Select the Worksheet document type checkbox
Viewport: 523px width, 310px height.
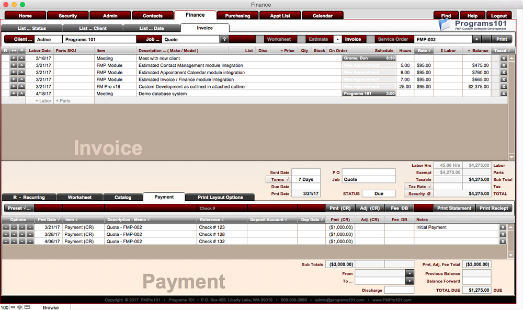(260, 39)
